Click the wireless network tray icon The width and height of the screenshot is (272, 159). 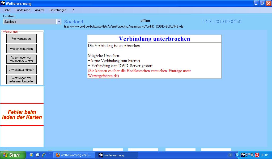coord(247,155)
